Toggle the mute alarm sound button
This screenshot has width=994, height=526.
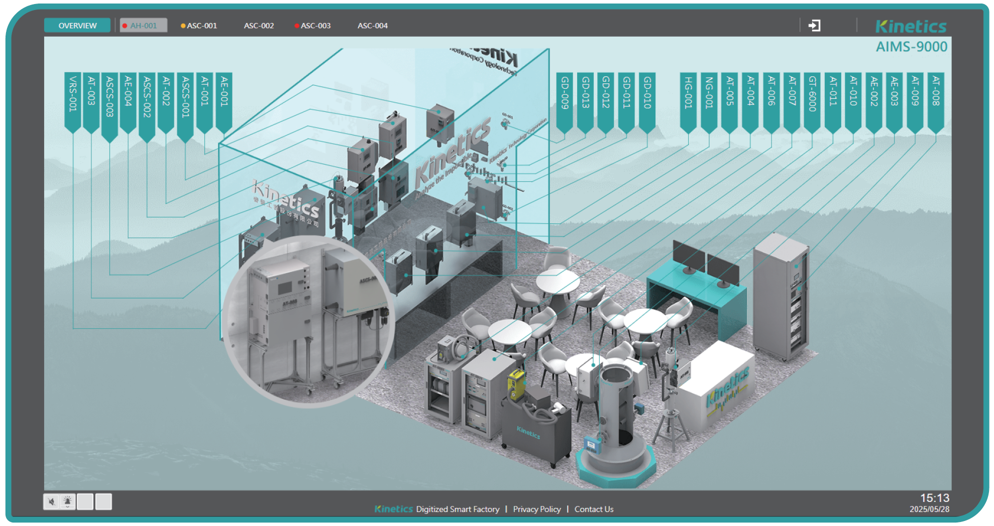pos(51,501)
